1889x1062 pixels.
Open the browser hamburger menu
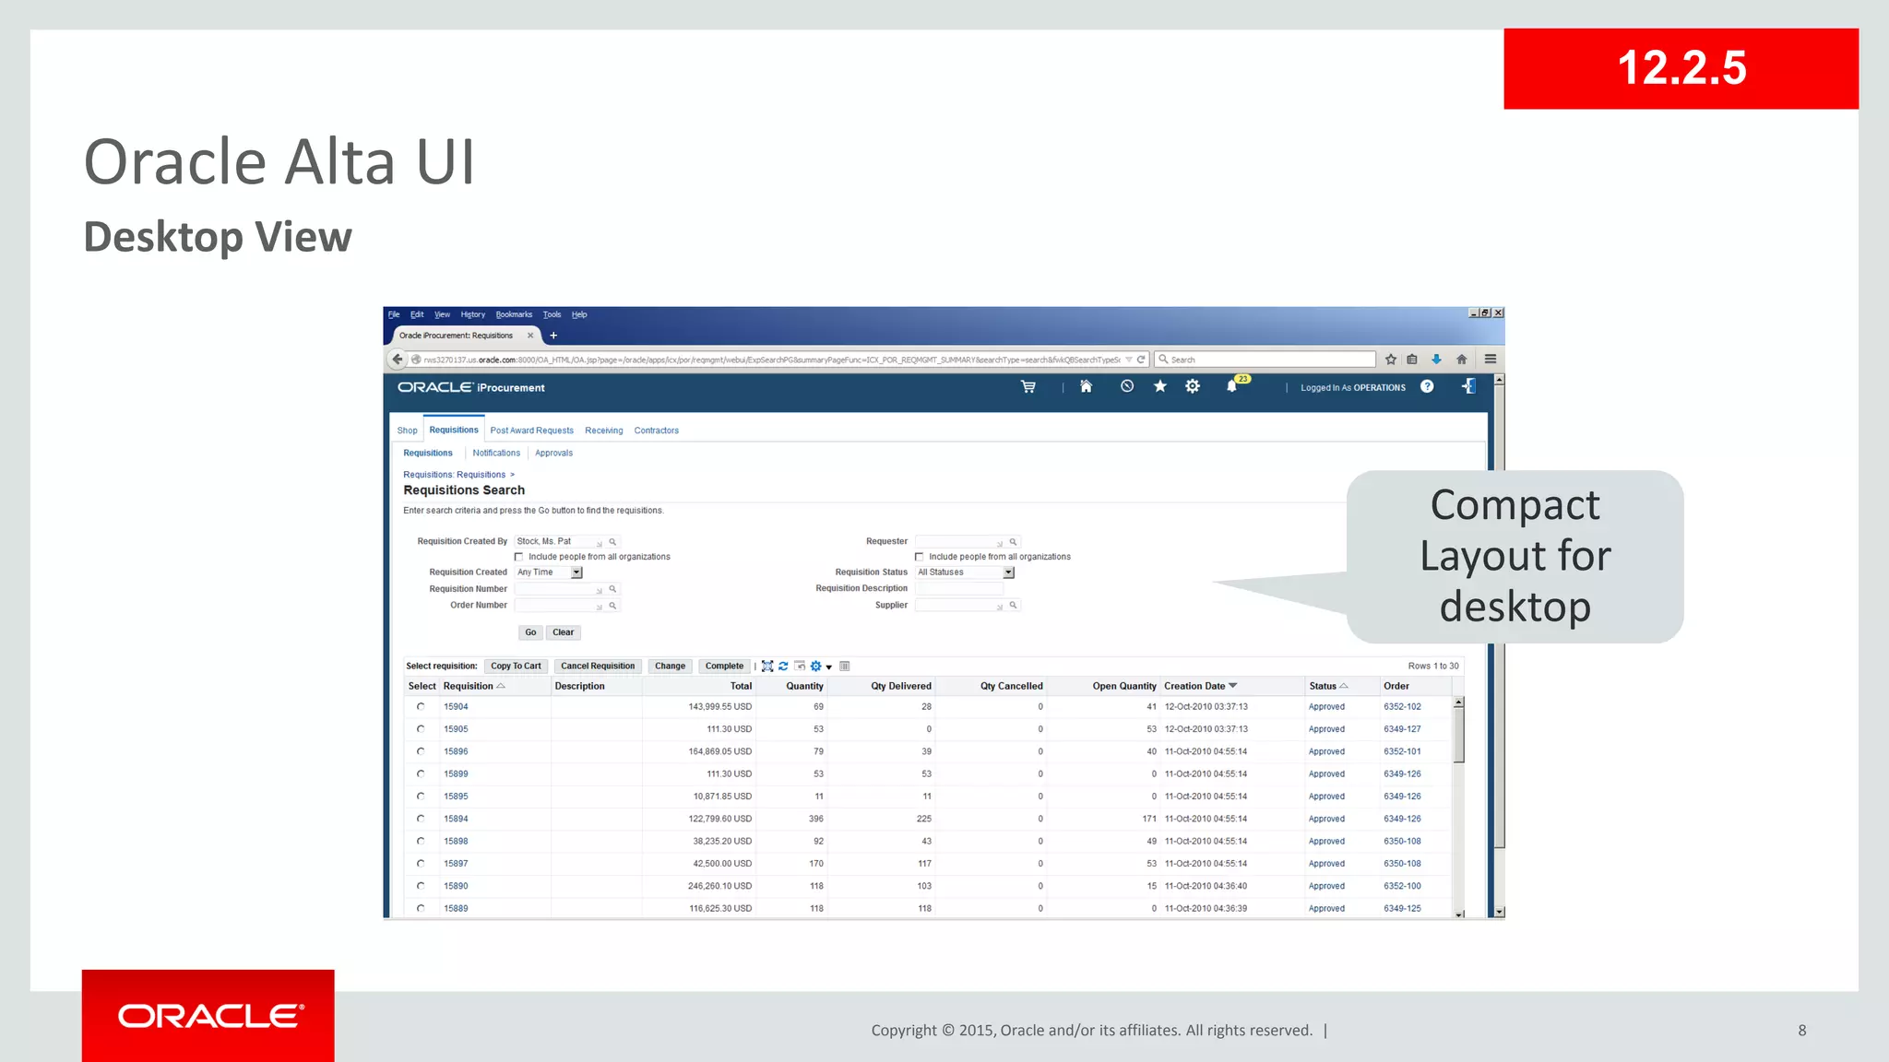tap(1491, 360)
